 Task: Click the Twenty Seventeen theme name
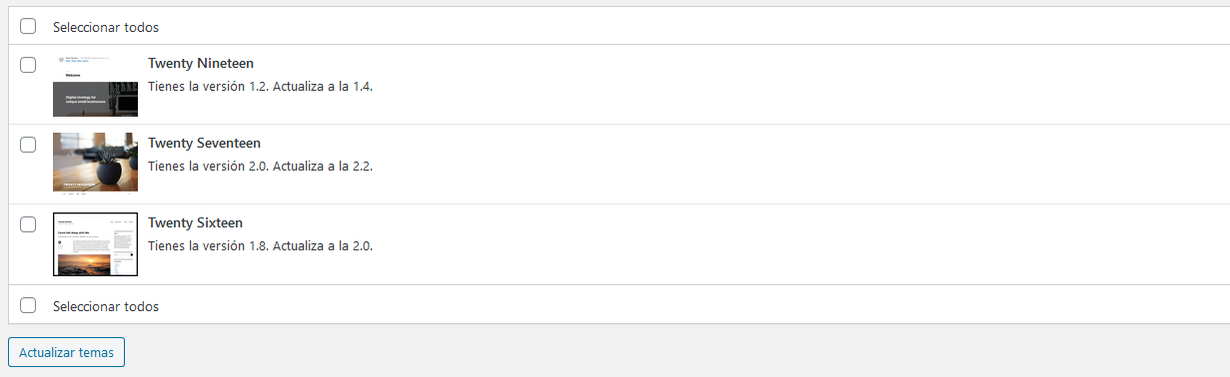204,144
